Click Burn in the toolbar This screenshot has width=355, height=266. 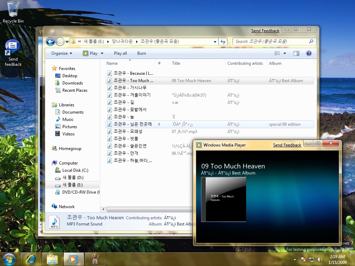(141, 53)
